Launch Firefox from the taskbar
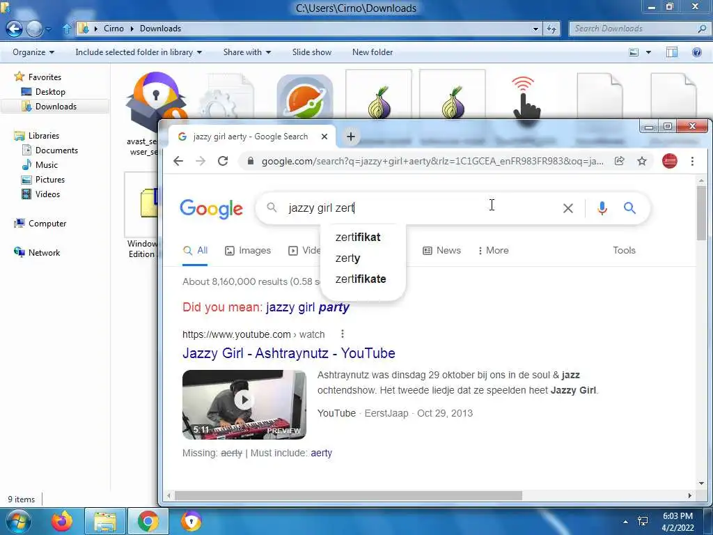 [x=62, y=521]
